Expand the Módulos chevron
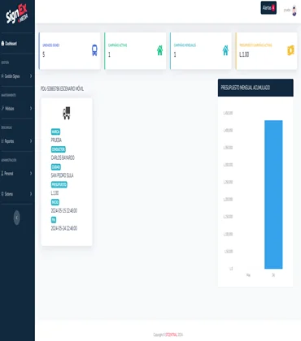Screen dimensions: 301x341 (x=31, y=108)
